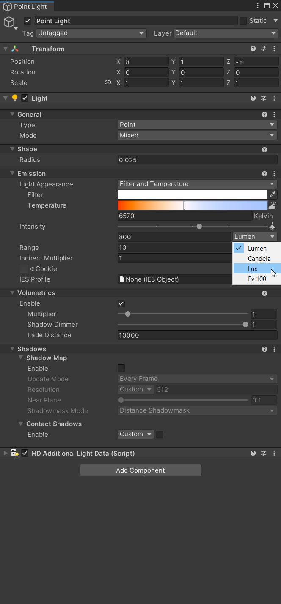Disable Volumetrics Enable checkbox
This screenshot has width=281, height=604.
[121, 303]
